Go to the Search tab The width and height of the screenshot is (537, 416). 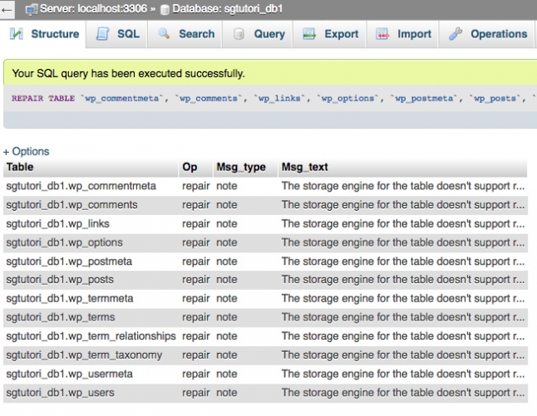pos(185,34)
